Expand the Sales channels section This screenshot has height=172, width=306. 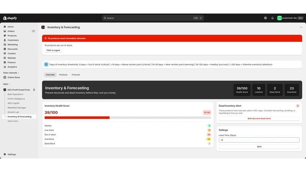tap(11, 73)
